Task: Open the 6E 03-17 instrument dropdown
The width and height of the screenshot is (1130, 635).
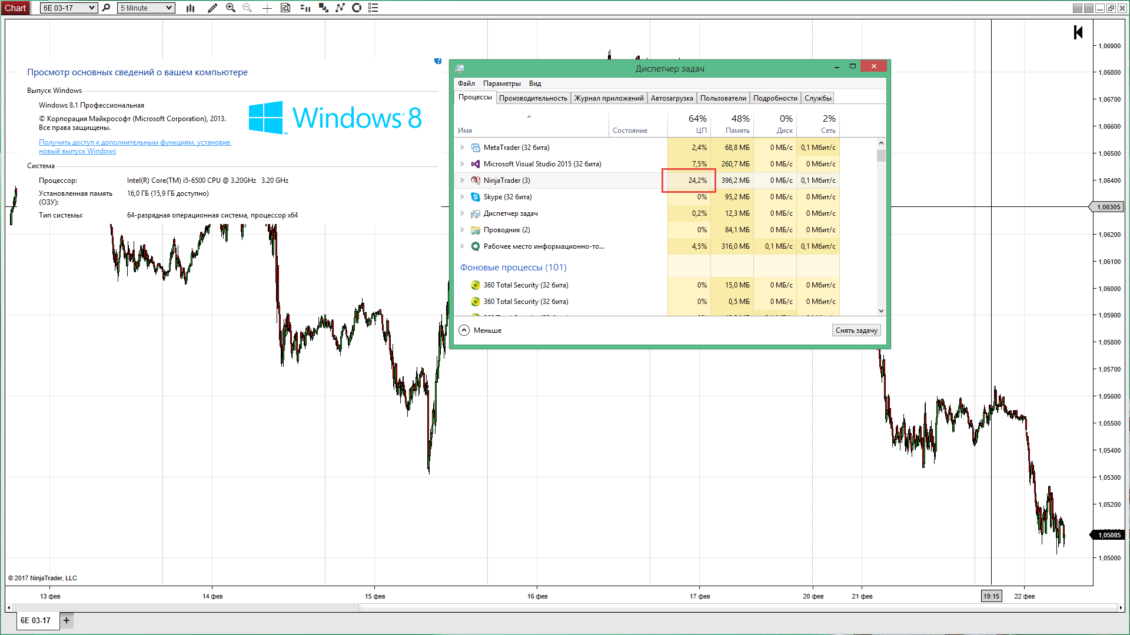Action: click(x=68, y=8)
